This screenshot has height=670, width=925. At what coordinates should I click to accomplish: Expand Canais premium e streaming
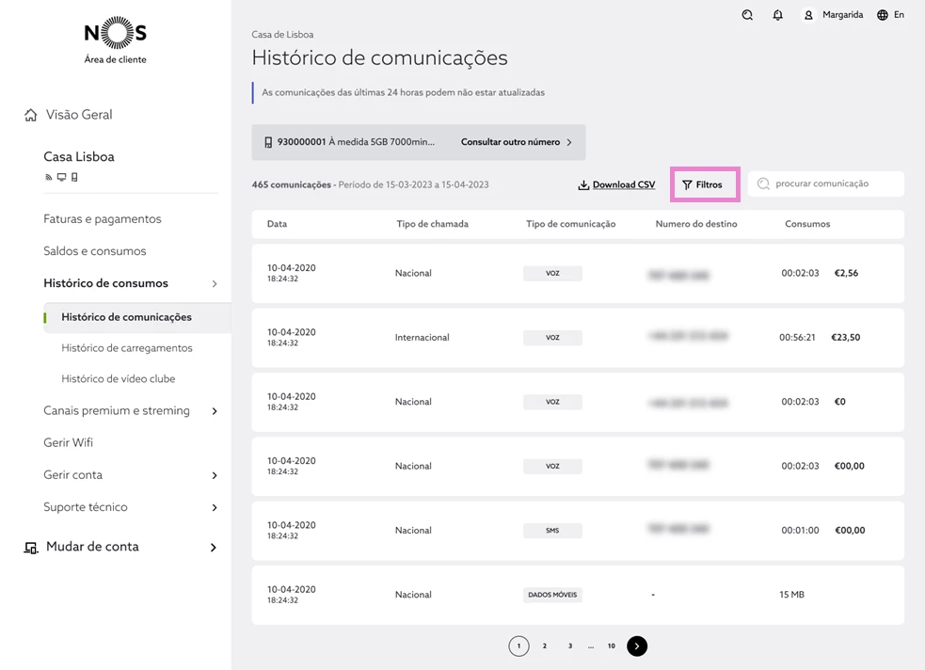(215, 411)
